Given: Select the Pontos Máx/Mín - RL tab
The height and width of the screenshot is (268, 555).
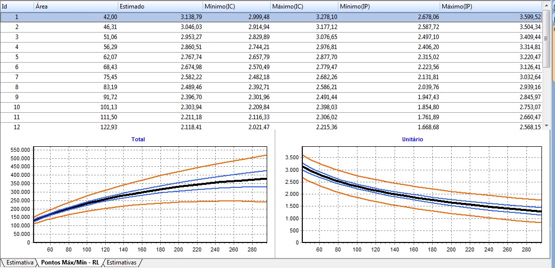Looking at the screenshot, I should point(70,262).
